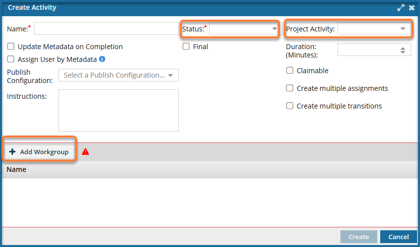Toggle the Claimable checkbox
The width and height of the screenshot is (420, 247).
click(289, 70)
